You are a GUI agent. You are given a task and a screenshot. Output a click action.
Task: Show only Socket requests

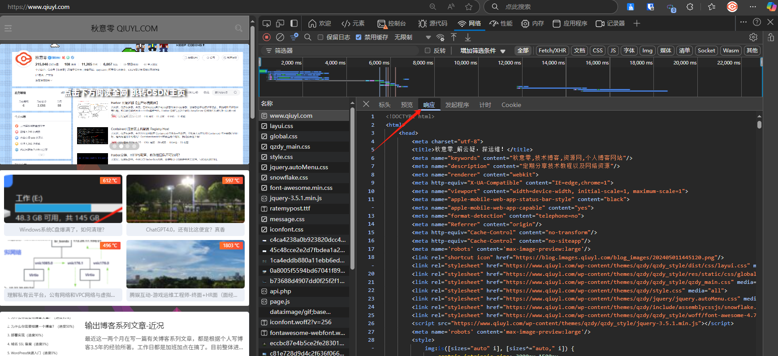[x=706, y=51]
